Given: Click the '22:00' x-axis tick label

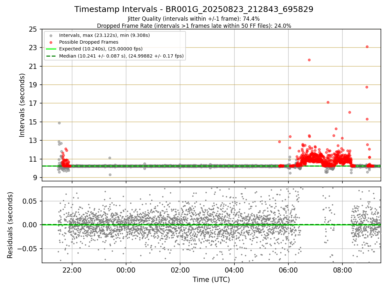Looking at the screenshot, I should point(72,270).
